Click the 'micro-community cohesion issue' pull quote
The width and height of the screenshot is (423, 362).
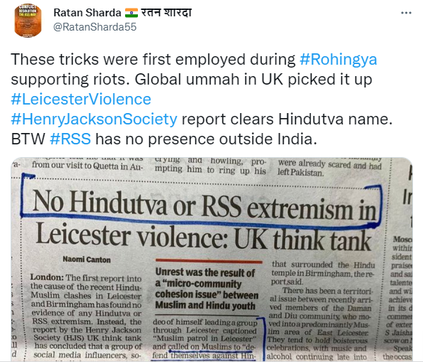click(x=206, y=289)
